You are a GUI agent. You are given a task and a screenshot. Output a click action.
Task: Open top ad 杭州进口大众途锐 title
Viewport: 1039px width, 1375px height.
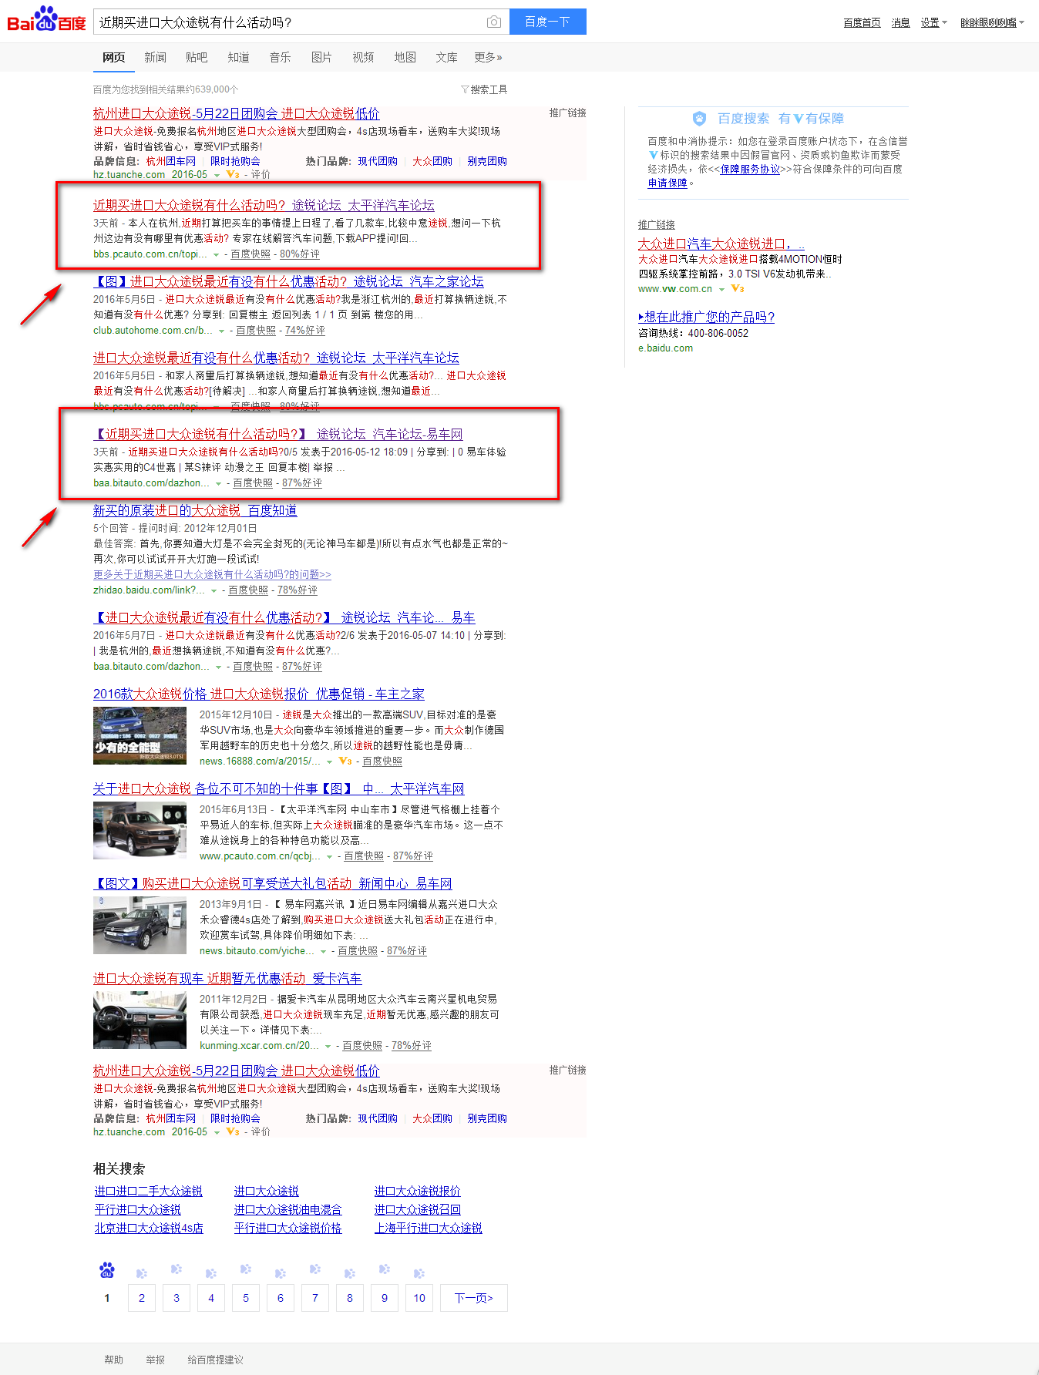coord(237,113)
